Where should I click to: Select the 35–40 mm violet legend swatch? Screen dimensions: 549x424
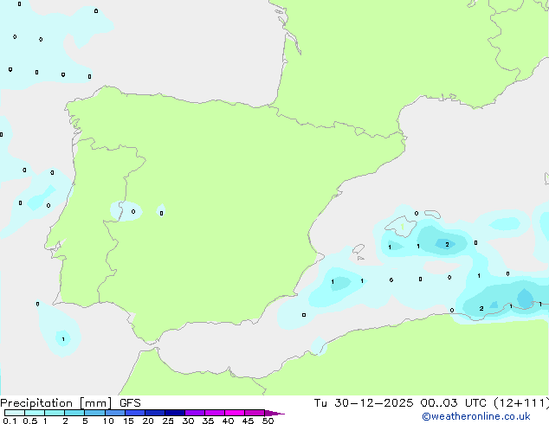(x=215, y=413)
